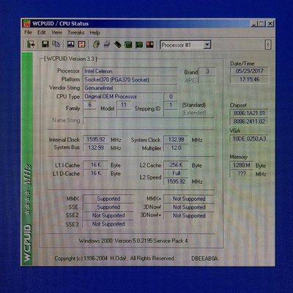293x293 pixels.
Task: Click the L1 I-Cache value 16 K
Action: point(95,165)
